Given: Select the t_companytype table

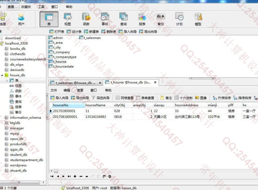Looking at the screenshot, I should click(x=63, y=57).
